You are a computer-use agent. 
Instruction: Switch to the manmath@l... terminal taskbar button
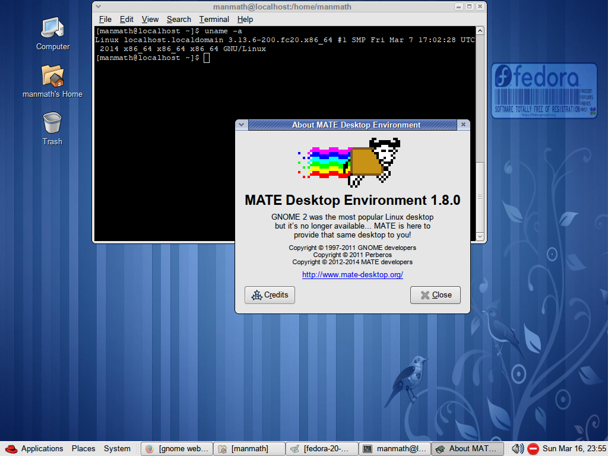pos(395,449)
